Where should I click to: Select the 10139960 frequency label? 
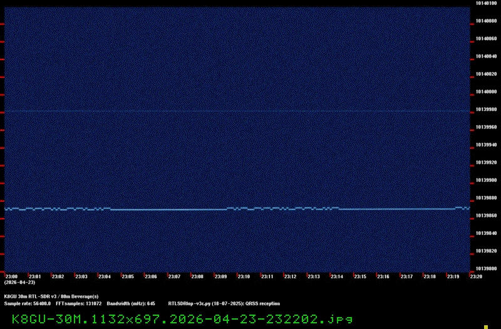(487, 127)
